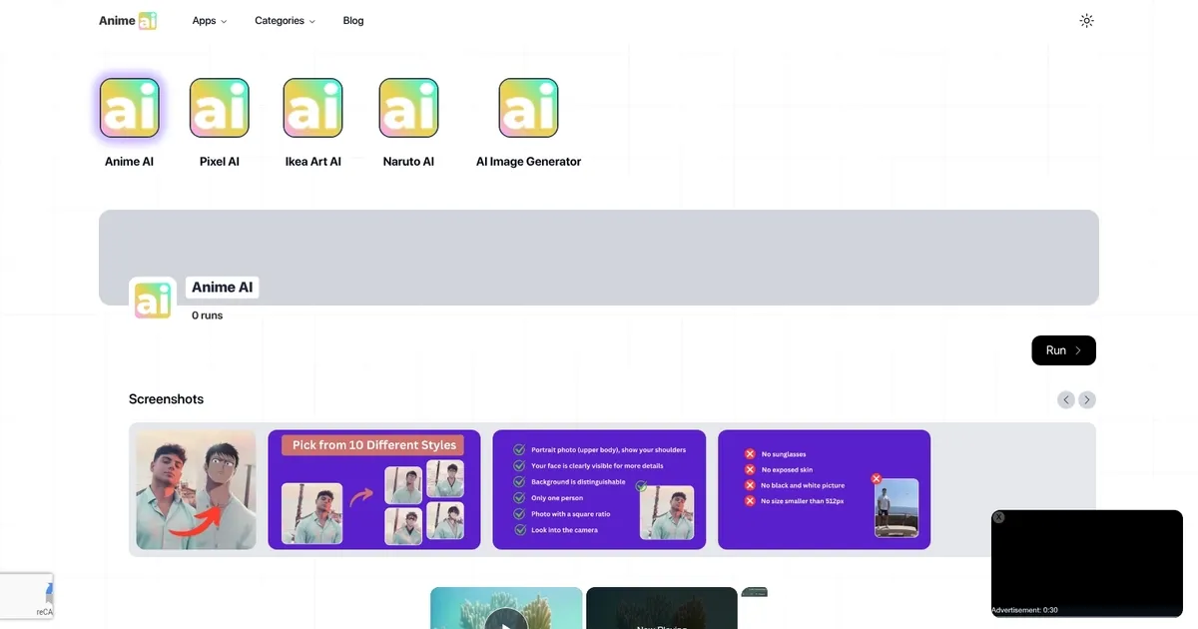
Task: Click the Anime AI profile avatar icon
Action: (153, 301)
